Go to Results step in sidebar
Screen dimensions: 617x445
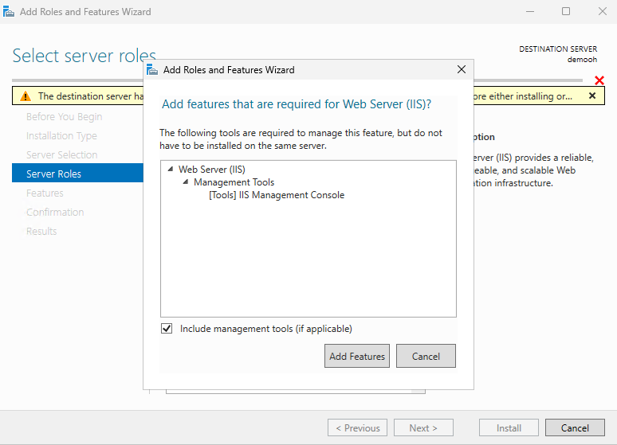41,231
